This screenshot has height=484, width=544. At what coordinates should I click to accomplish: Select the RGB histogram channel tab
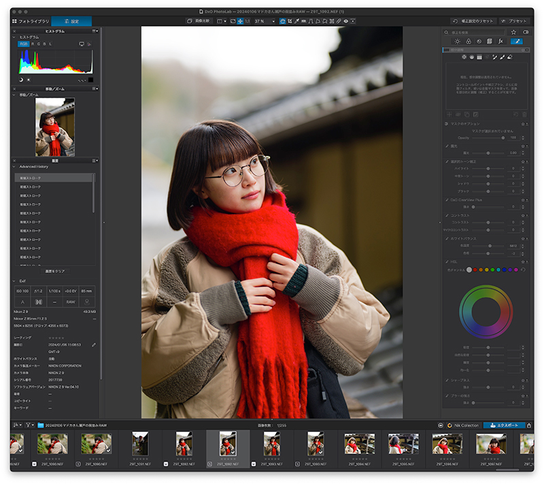[23, 44]
